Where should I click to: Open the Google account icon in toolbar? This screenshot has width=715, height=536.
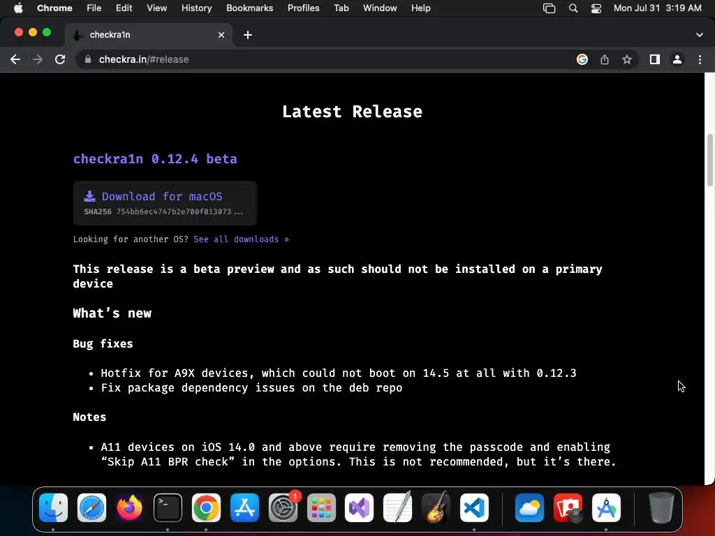582,59
